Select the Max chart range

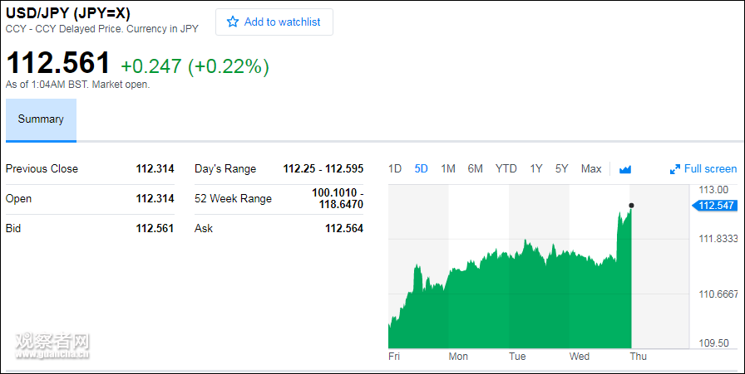[591, 169]
